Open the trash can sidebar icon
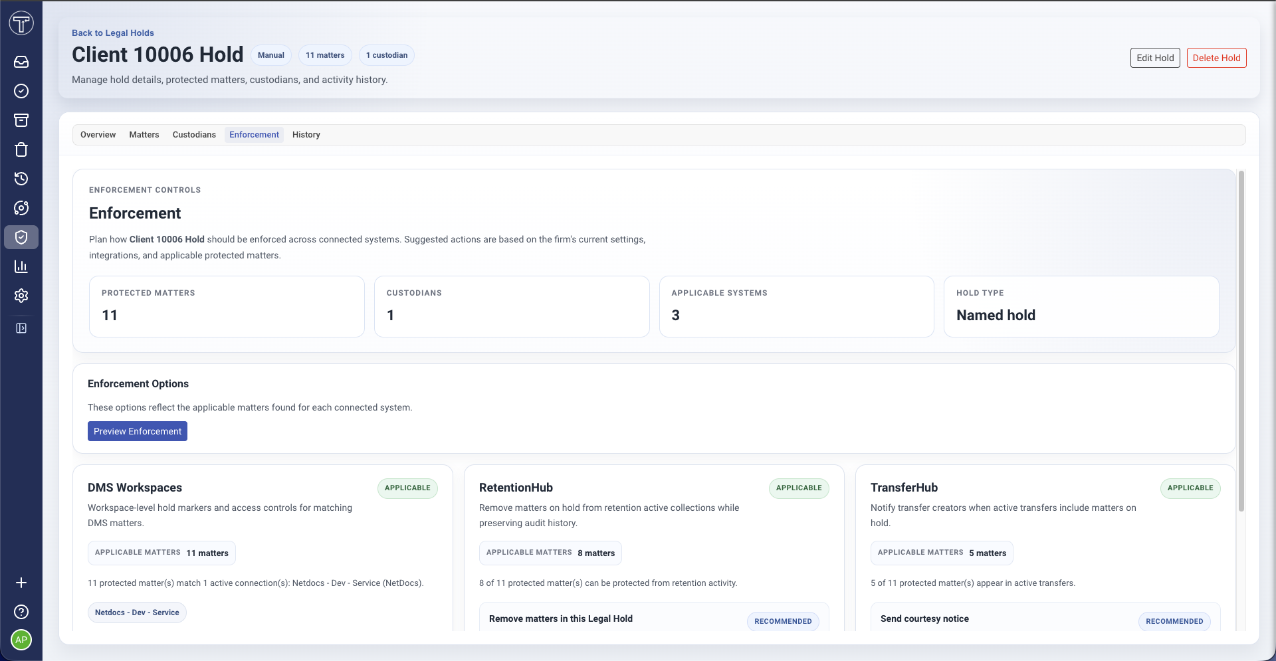 click(x=21, y=149)
